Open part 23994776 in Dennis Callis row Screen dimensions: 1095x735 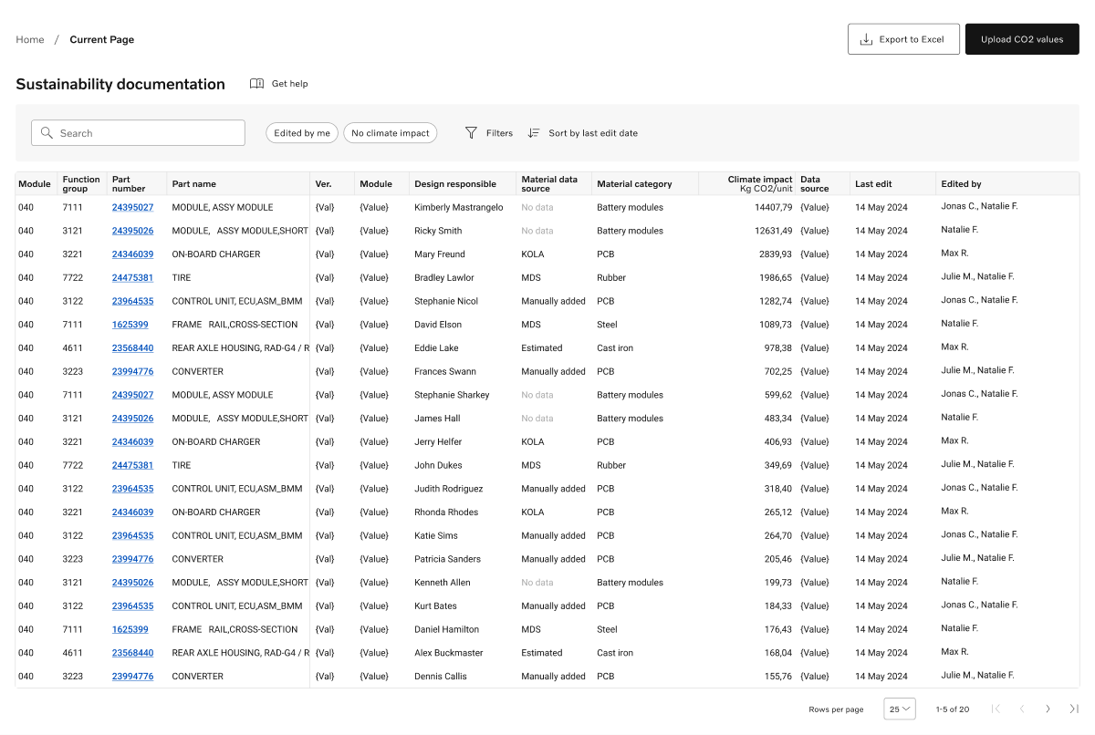[x=132, y=676]
